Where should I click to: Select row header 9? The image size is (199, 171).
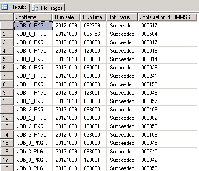(7, 93)
